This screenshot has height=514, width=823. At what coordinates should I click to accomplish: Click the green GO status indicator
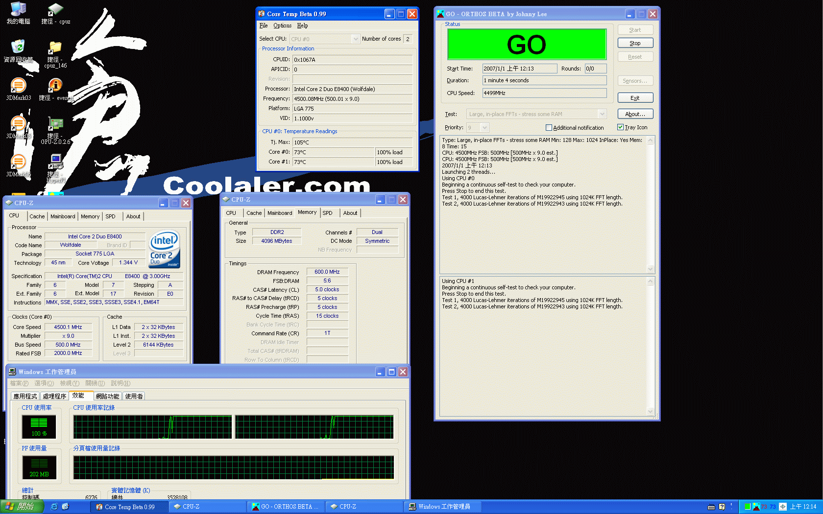(x=527, y=45)
